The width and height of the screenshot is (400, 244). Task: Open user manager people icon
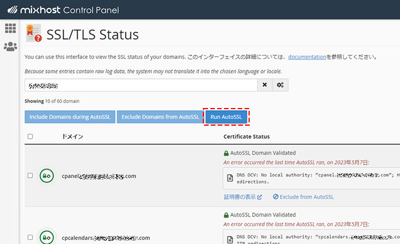click(x=10, y=46)
